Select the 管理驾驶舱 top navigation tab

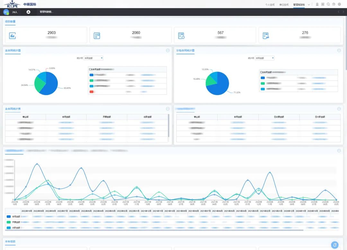click(299, 4)
